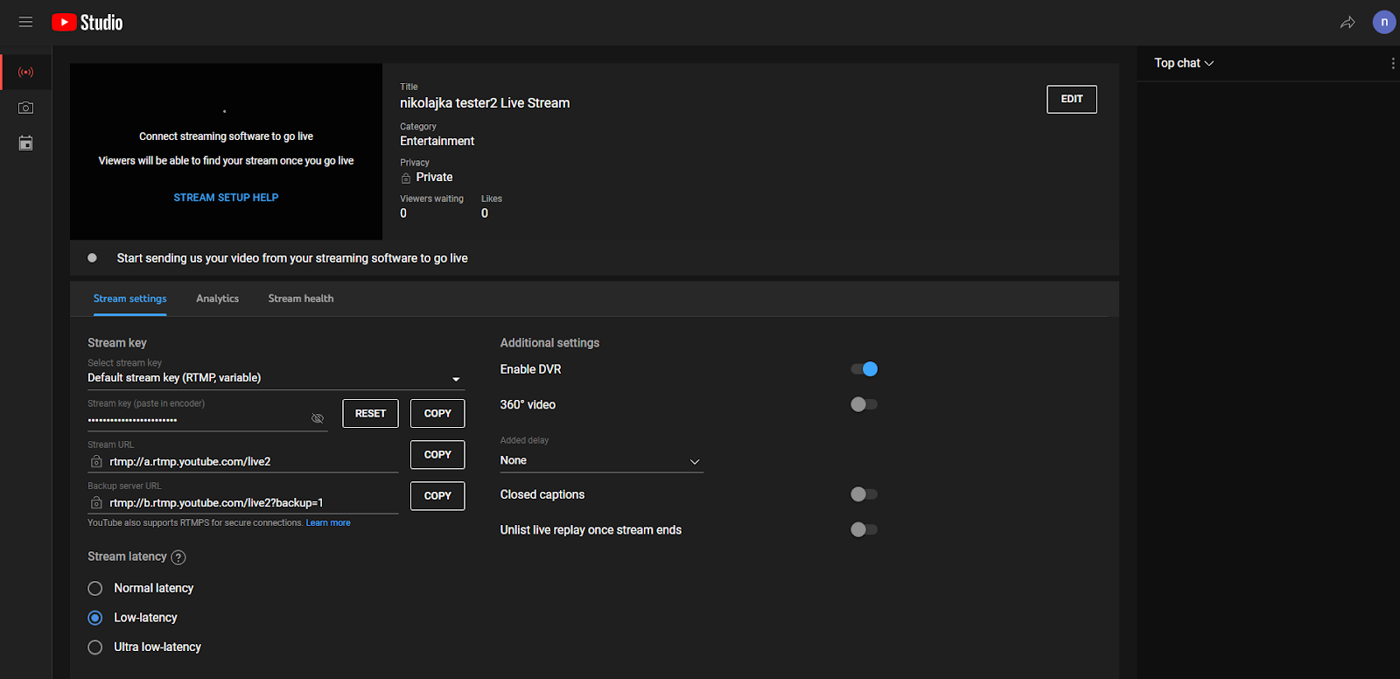
Task: Click the stream title nikolajka tester2 Live Stream
Action: coord(485,103)
